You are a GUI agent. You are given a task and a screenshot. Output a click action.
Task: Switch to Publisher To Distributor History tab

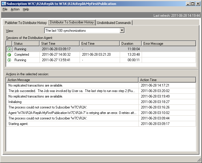26,23
